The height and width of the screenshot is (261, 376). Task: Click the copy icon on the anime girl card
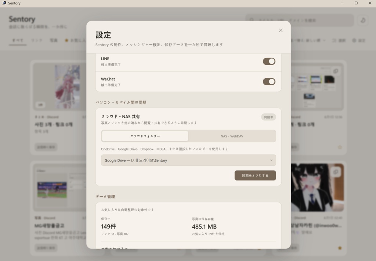(x=336, y=172)
